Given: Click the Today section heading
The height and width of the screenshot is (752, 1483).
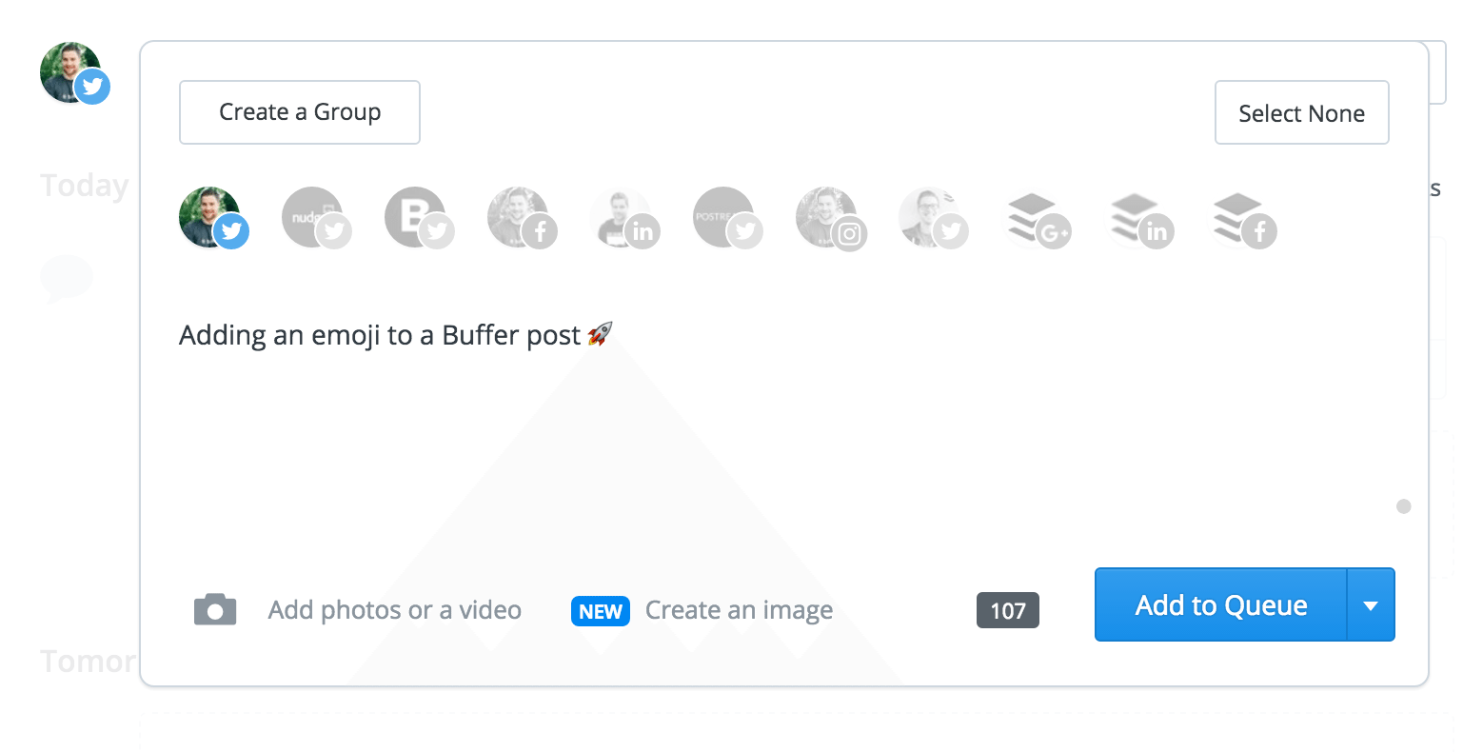Looking at the screenshot, I should (x=84, y=186).
